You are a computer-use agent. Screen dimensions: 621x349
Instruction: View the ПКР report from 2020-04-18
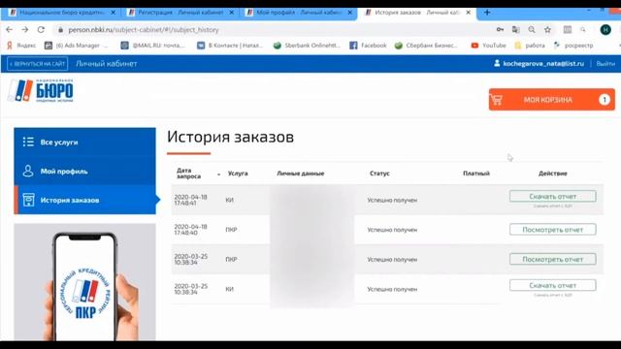(x=552, y=230)
